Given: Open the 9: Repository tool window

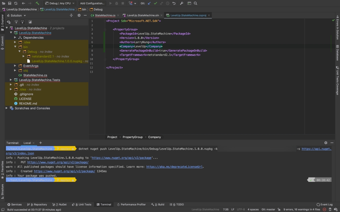Looking at the screenshot, I should pos(37,204).
